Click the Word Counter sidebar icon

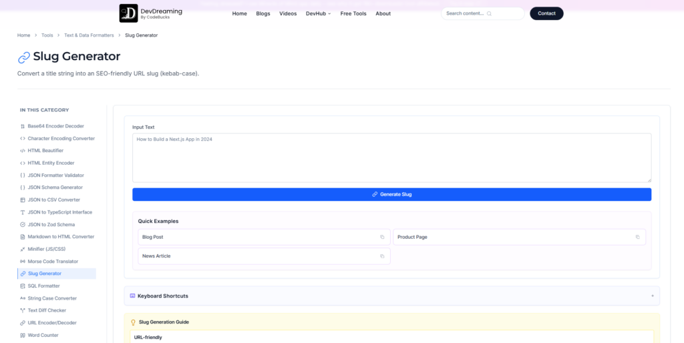[23, 335]
